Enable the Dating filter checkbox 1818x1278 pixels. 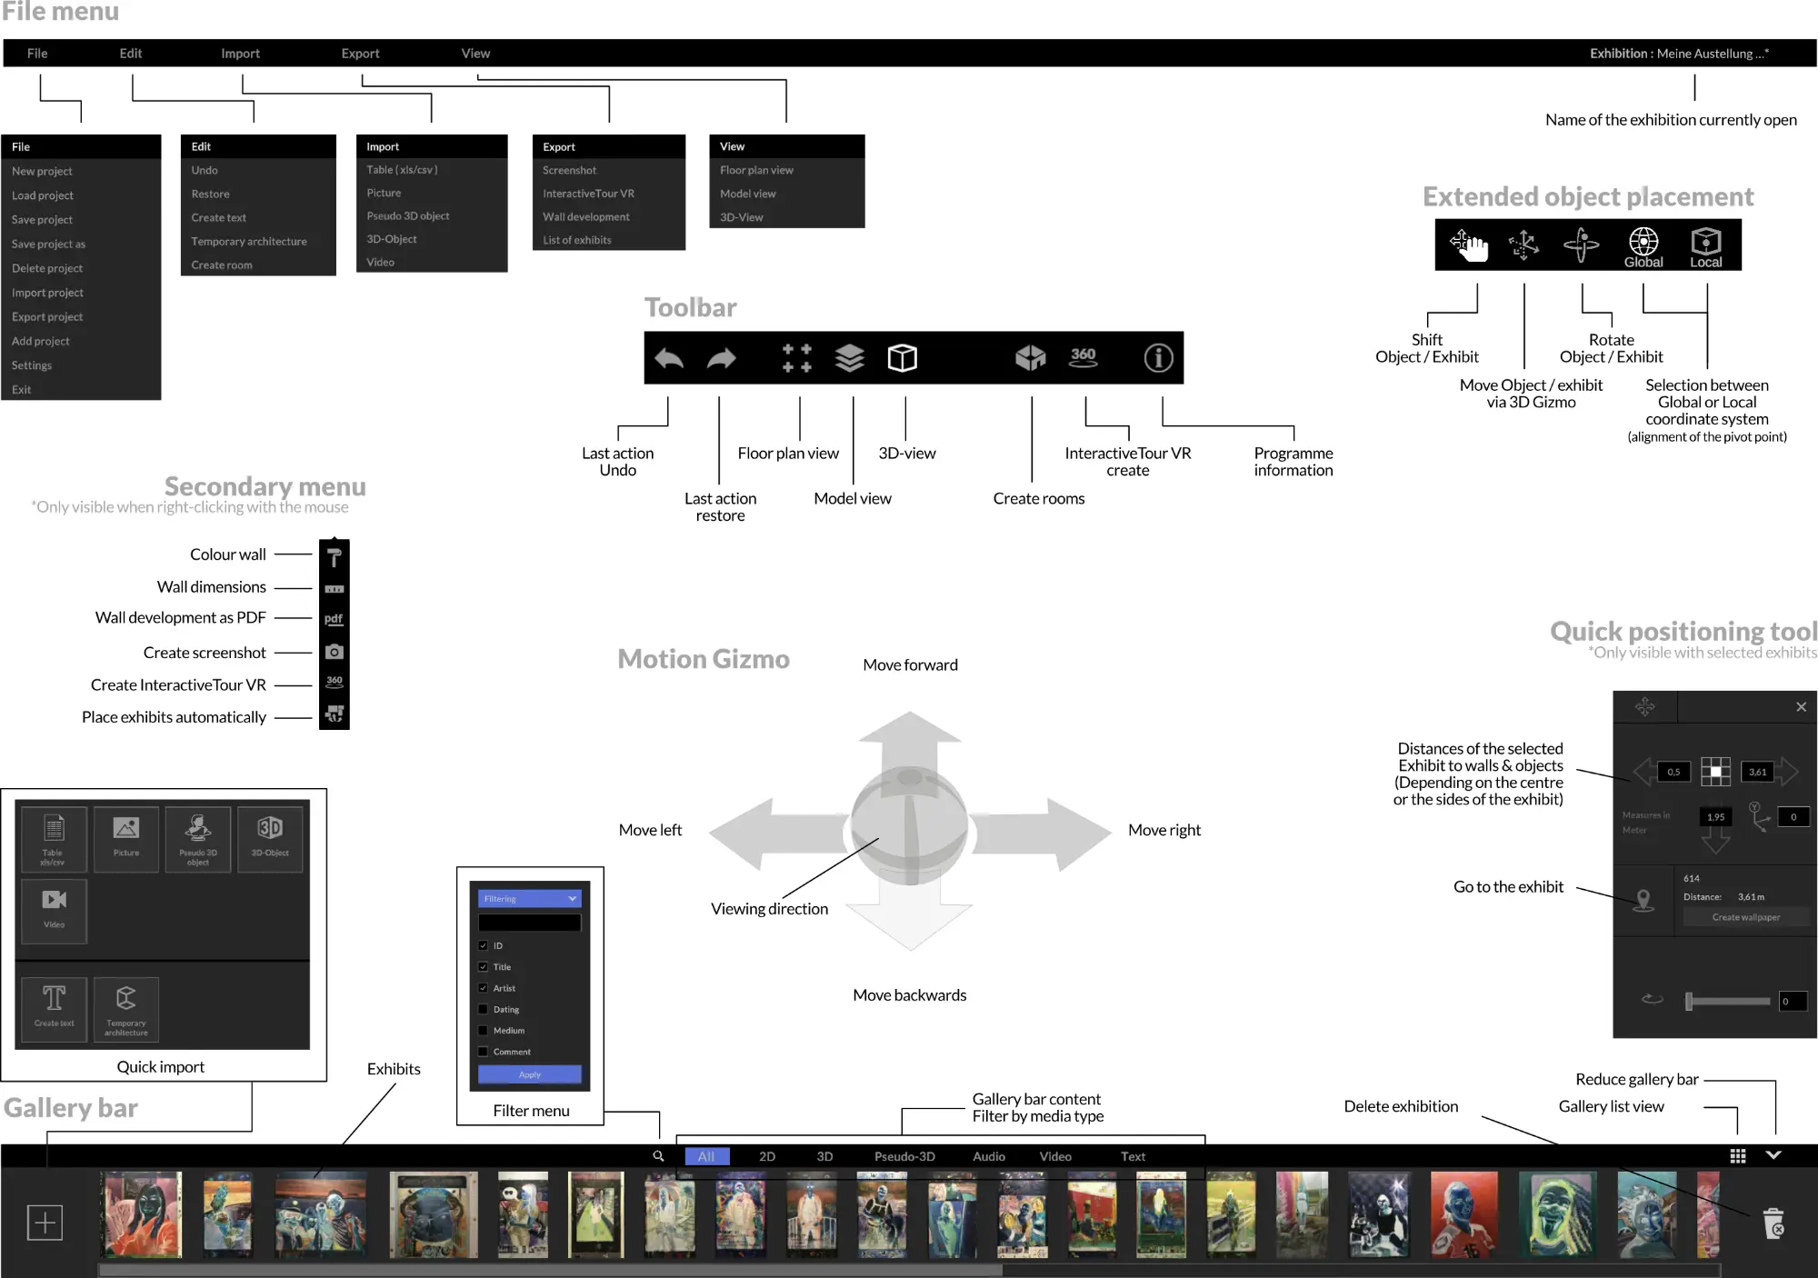[484, 1009]
